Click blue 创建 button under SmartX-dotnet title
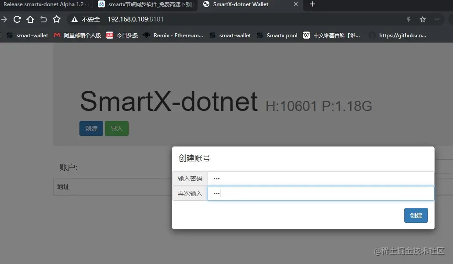 coord(91,128)
